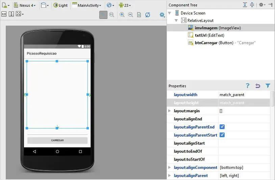The image size is (275, 180).
Task: Click the layout:toEndOf value field
Action: tap(244, 151)
